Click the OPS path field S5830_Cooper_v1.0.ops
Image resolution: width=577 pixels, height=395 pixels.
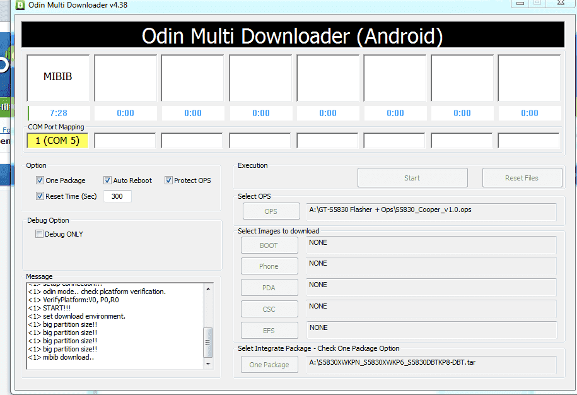[431, 211]
